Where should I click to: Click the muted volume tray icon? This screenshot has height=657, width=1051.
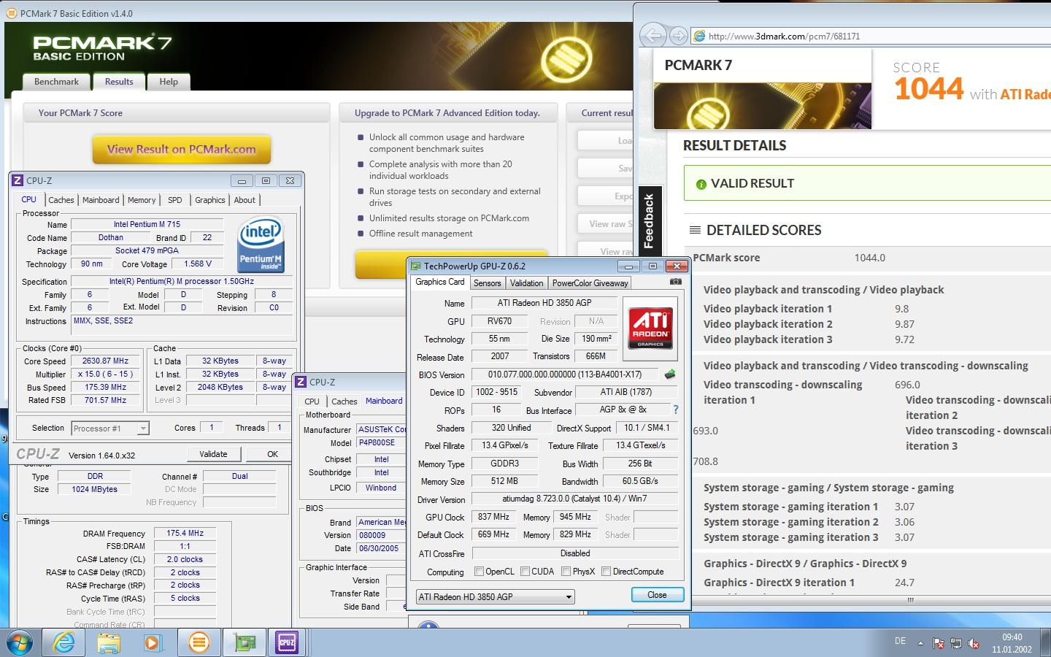point(974,643)
